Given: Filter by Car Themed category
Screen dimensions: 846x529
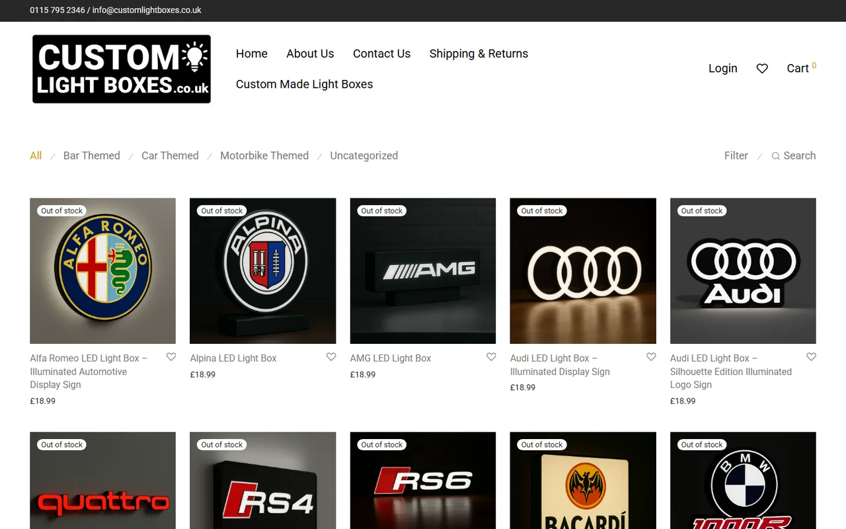Looking at the screenshot, I should point(170,155).
